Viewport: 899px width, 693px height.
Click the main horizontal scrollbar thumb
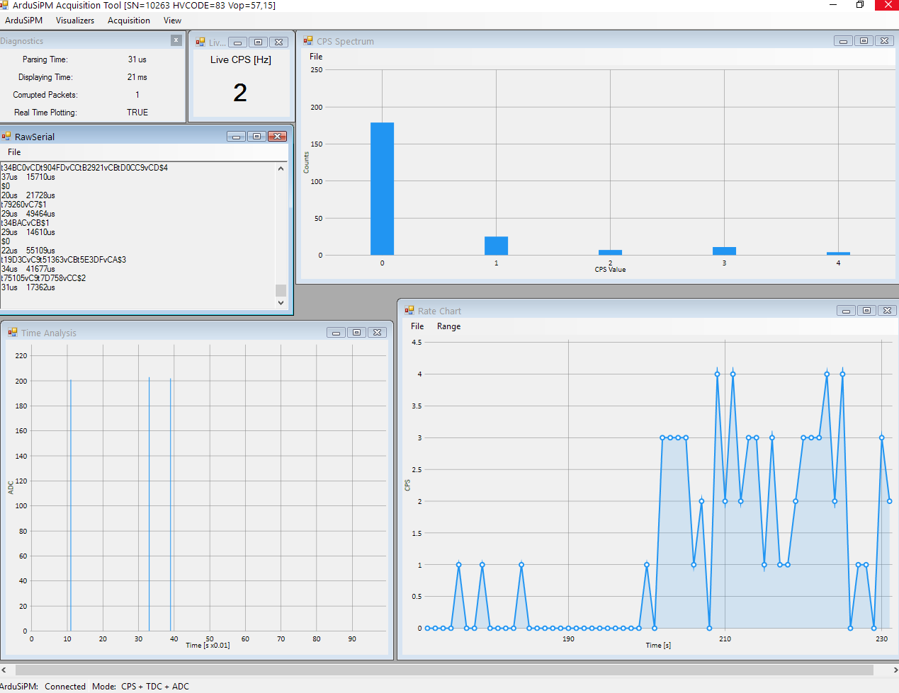444,670
